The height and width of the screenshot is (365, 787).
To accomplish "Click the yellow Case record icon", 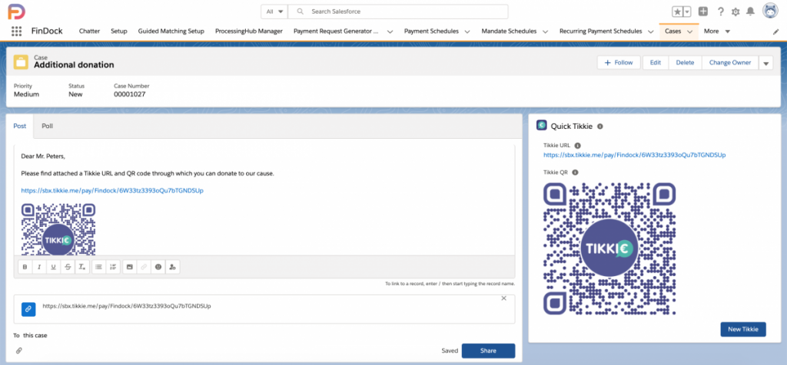I will pyautogui.click(x=21, y=62).
